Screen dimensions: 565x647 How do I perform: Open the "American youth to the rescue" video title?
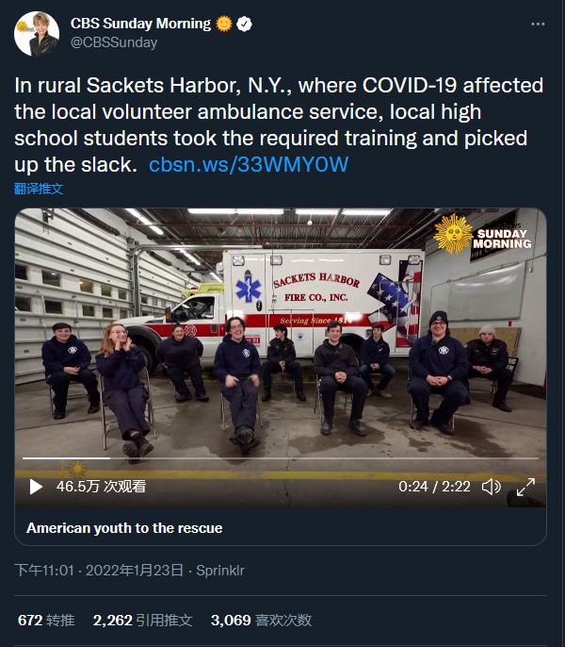tap(124, 528)
